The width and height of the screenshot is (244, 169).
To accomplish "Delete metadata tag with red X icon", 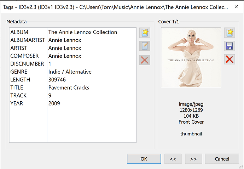I will tap(145, 60).
